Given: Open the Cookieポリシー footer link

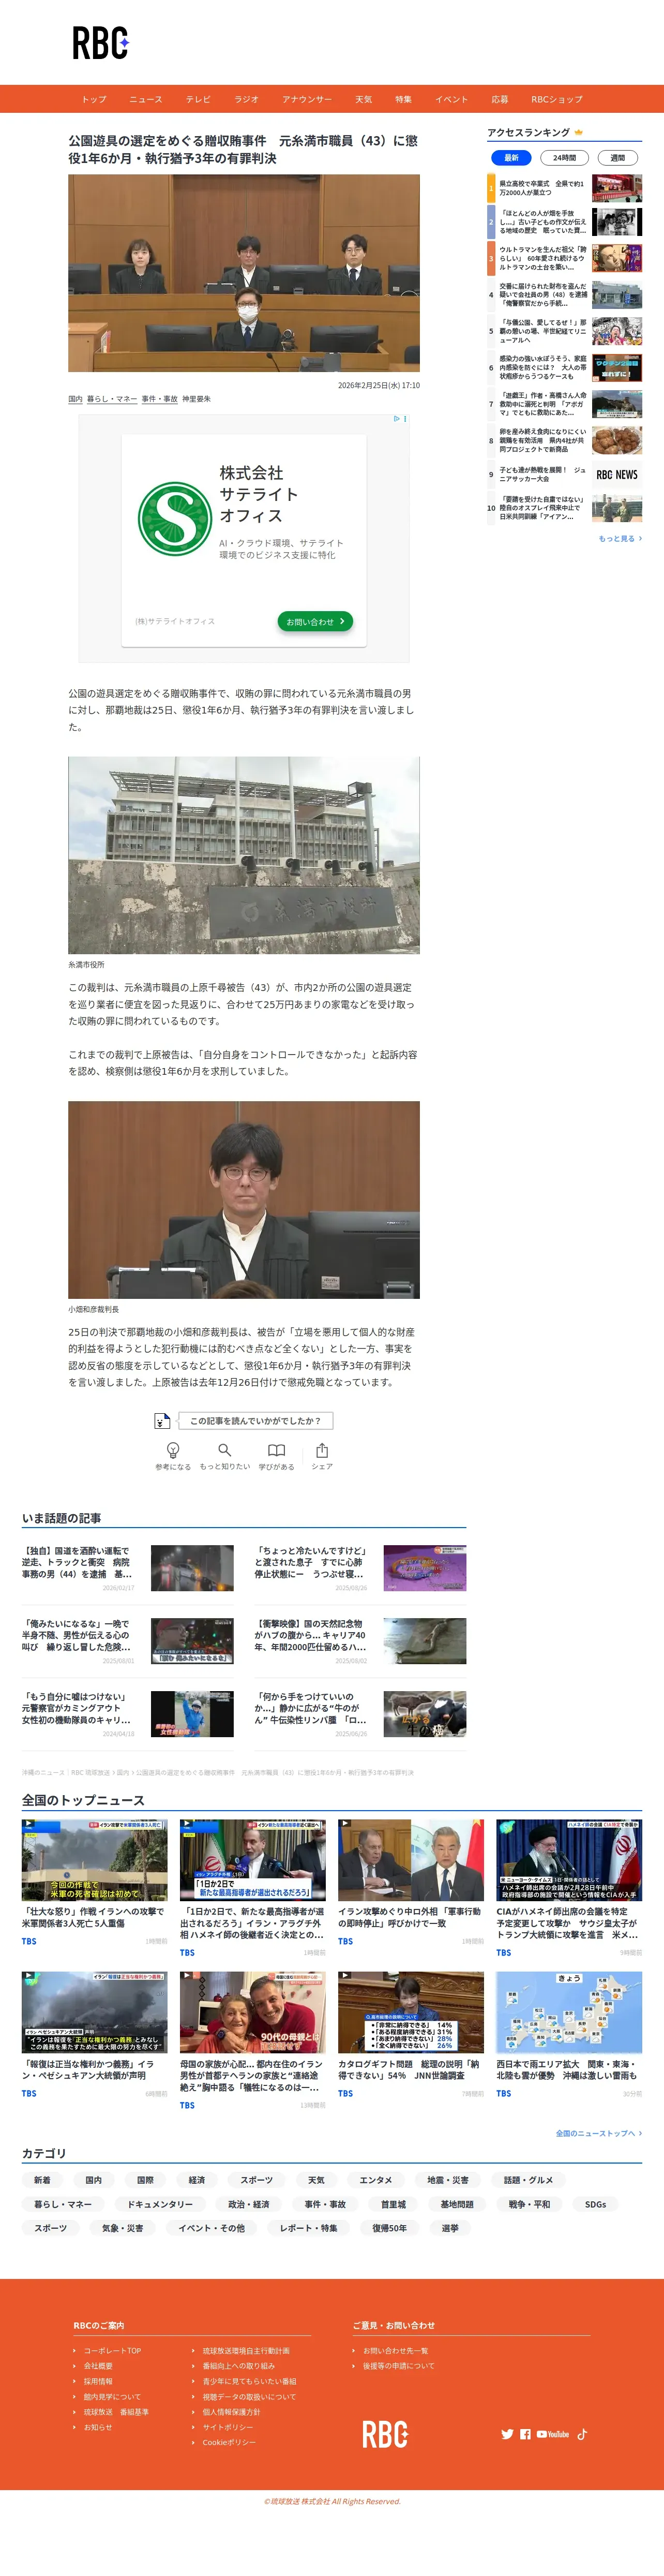Looking at the screenshot, I should click(229, 2442).
